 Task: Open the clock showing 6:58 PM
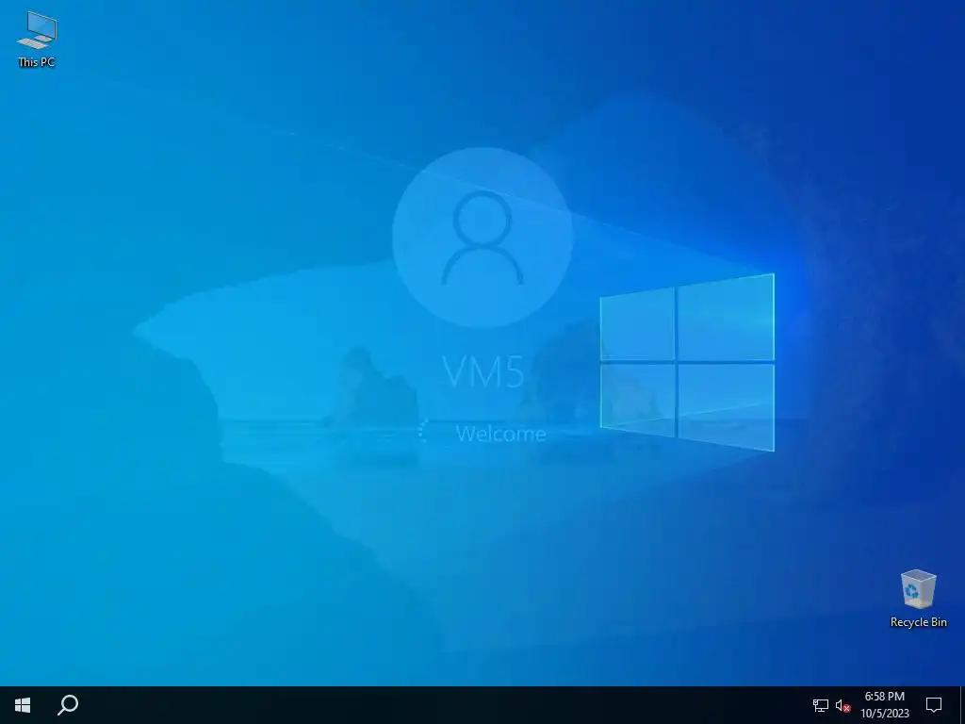point(885,705)
